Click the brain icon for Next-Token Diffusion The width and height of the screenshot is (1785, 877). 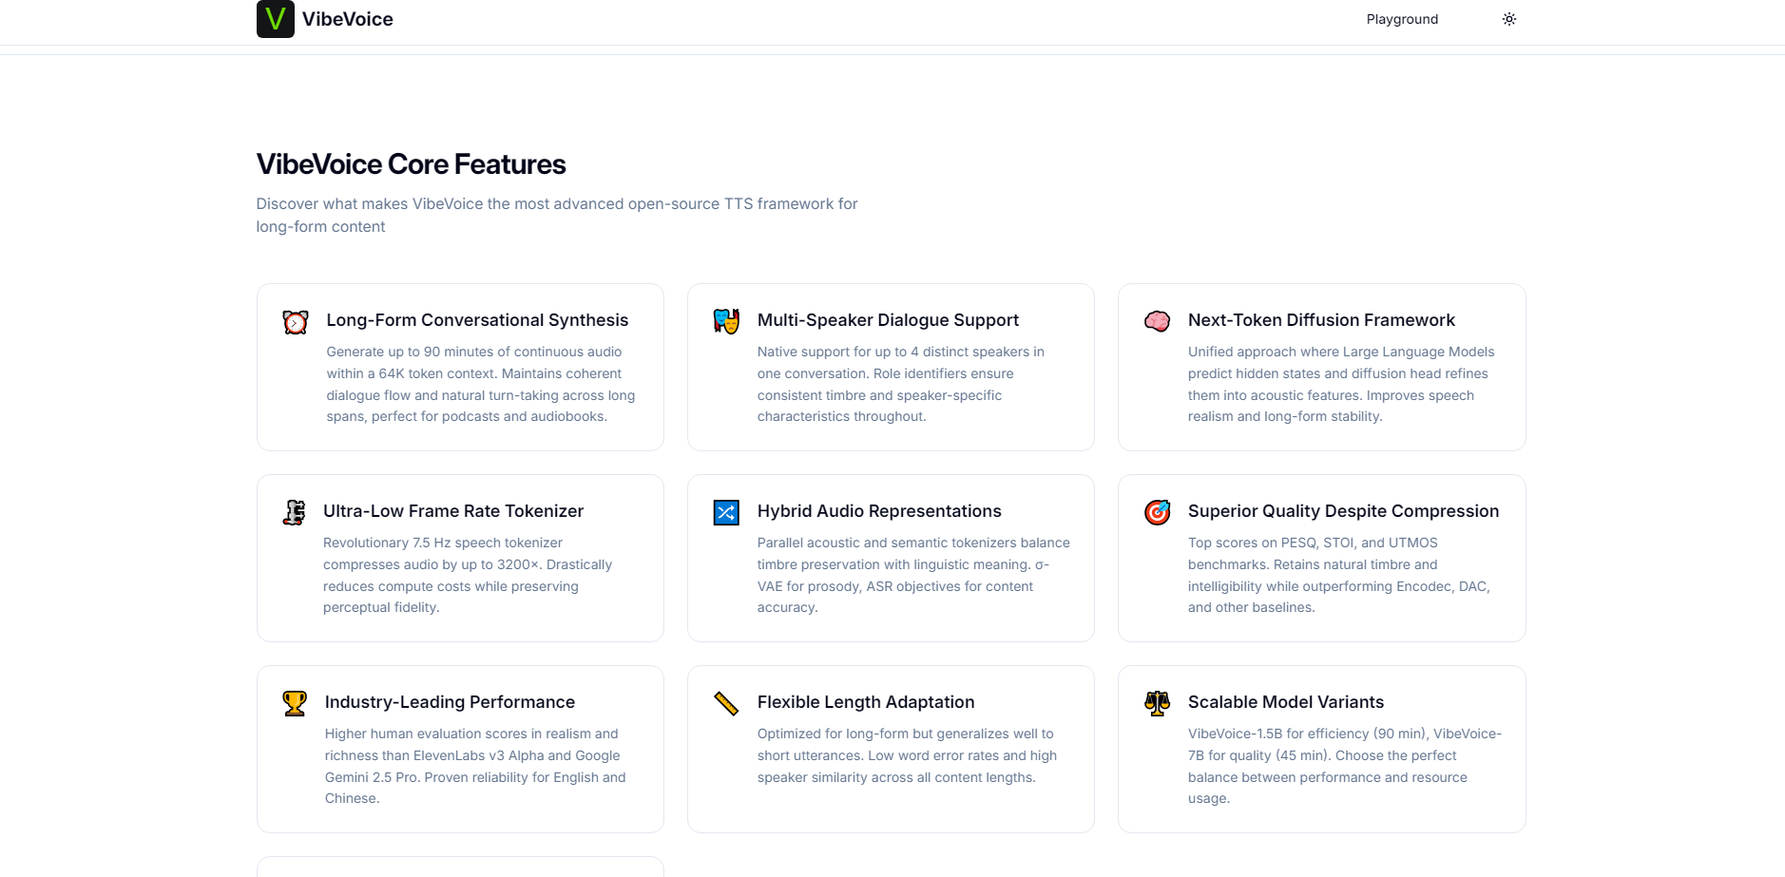1157,321
